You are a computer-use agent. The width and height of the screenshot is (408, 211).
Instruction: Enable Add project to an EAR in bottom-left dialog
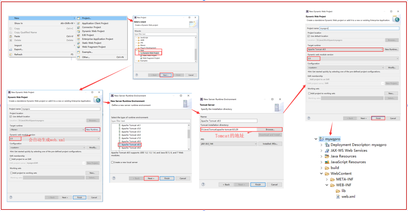(x=11, y=159)
